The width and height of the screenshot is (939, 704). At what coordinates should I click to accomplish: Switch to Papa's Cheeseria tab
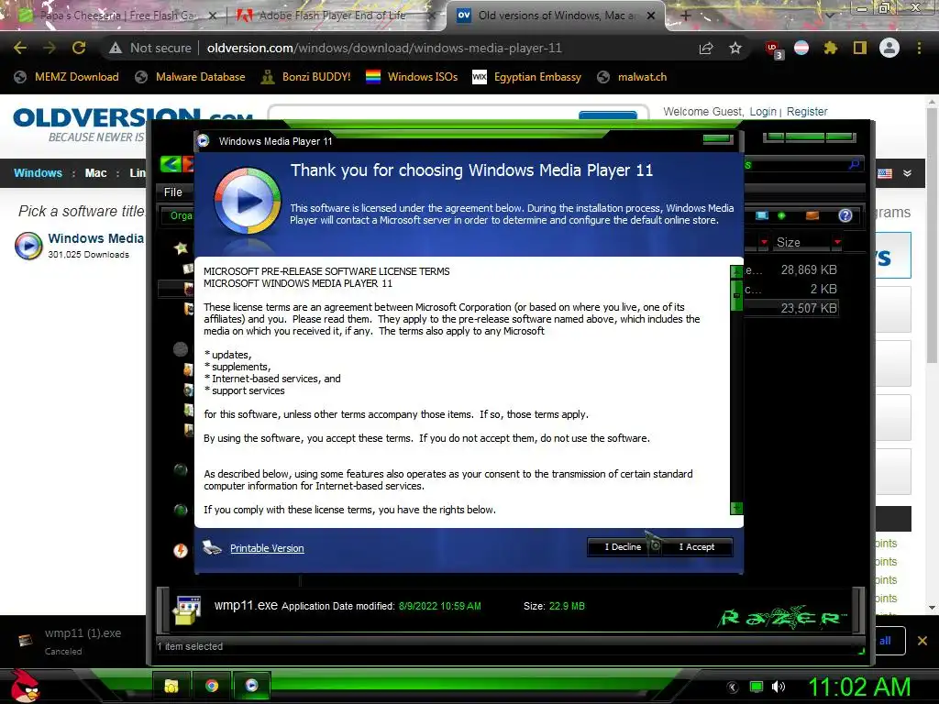118,16
